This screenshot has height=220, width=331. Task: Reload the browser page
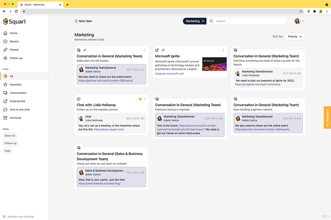point(16,11)
